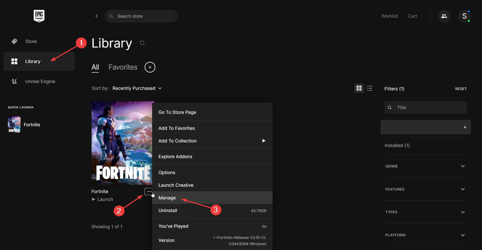The image size is (482, 250).
Task: Select Go To Store Page menu item
Action: click(x=212, y=112)
